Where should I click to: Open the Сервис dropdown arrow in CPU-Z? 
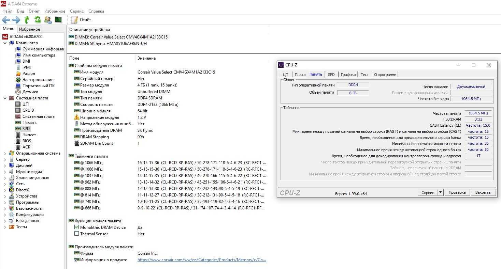point(440,192)
